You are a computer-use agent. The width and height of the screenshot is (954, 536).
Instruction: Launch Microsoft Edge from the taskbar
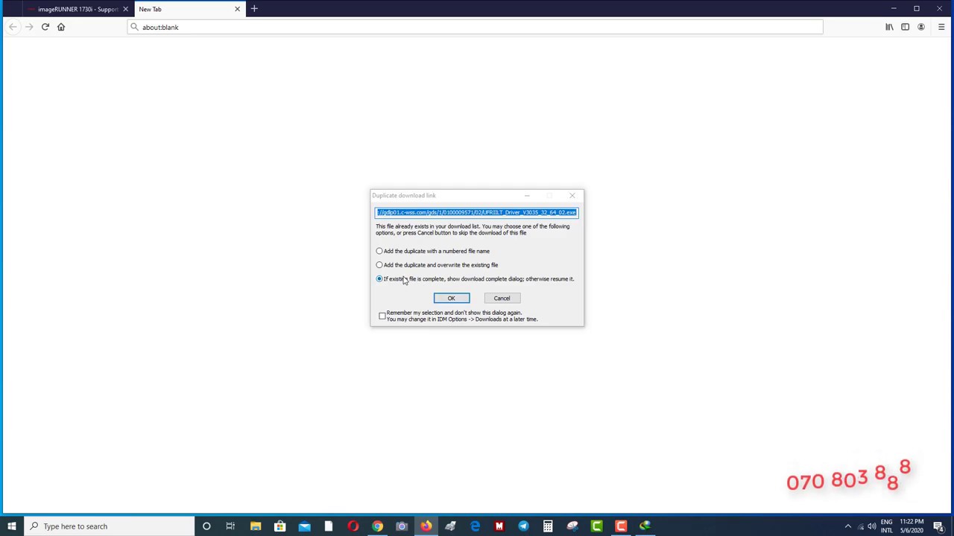[475, 526]
